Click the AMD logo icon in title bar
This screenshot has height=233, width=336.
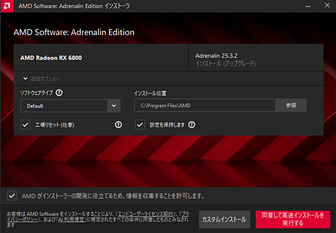7,6
